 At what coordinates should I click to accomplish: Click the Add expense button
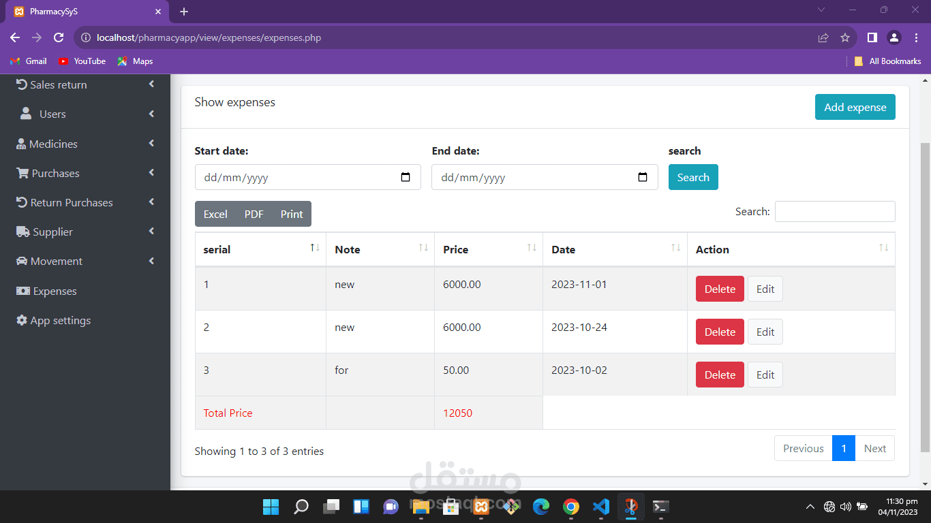click(855, 107)
